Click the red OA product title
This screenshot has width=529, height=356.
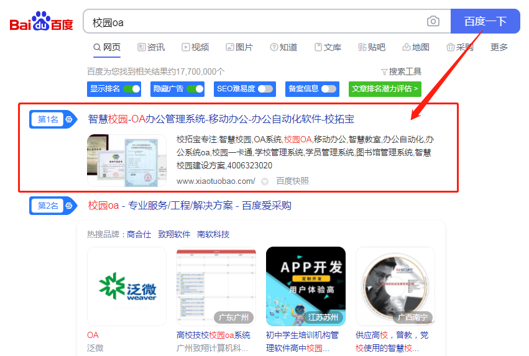93,335
